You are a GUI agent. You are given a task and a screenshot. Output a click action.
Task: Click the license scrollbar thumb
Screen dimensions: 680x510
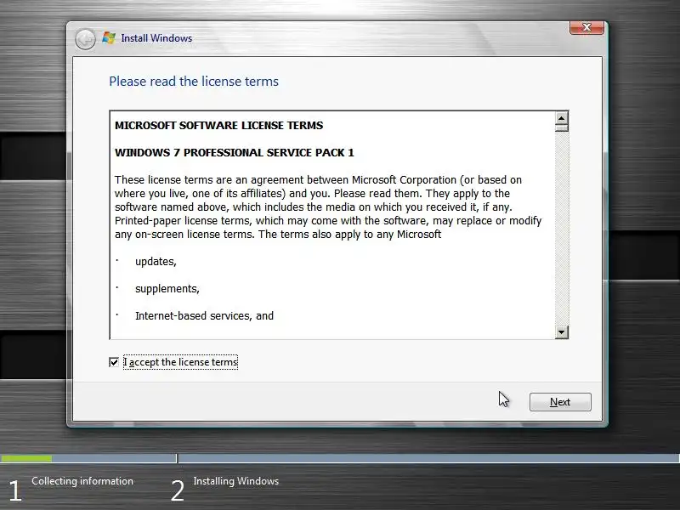562,128
